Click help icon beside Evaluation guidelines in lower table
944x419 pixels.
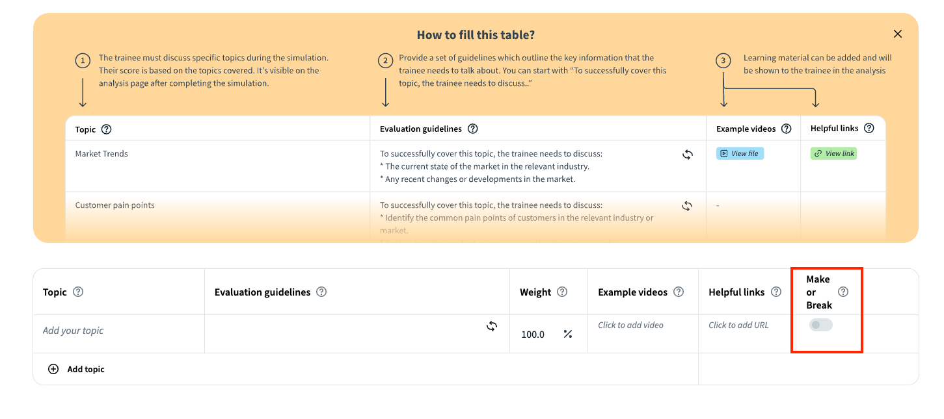pos(321,292)
